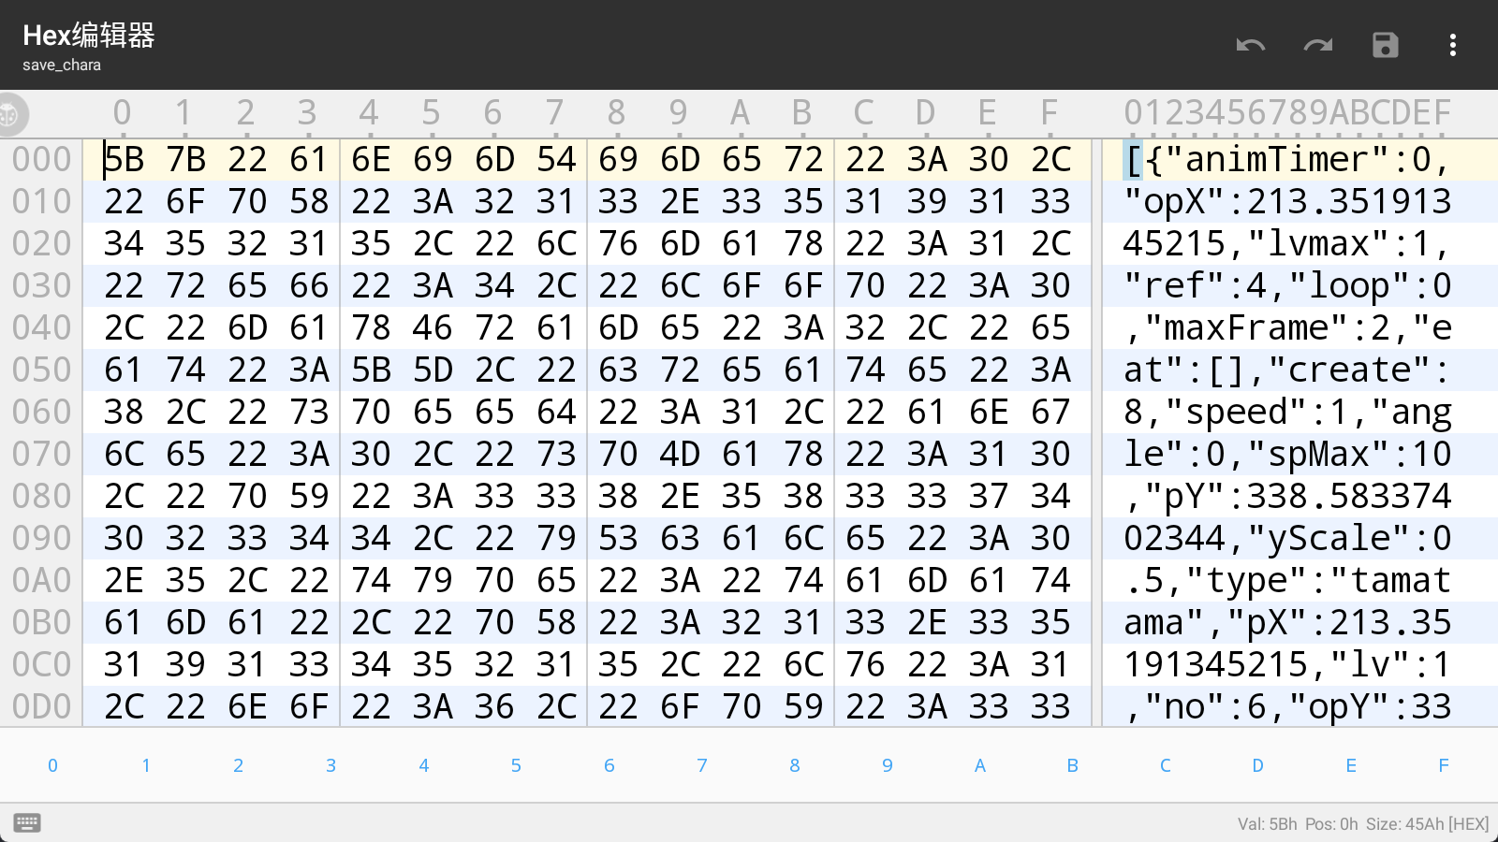The width and height of the screenshot is (1498, 842).
Task: Click the status bar Val: 5Bh text
Action: pyautogui.click(x=1267, y=824)
